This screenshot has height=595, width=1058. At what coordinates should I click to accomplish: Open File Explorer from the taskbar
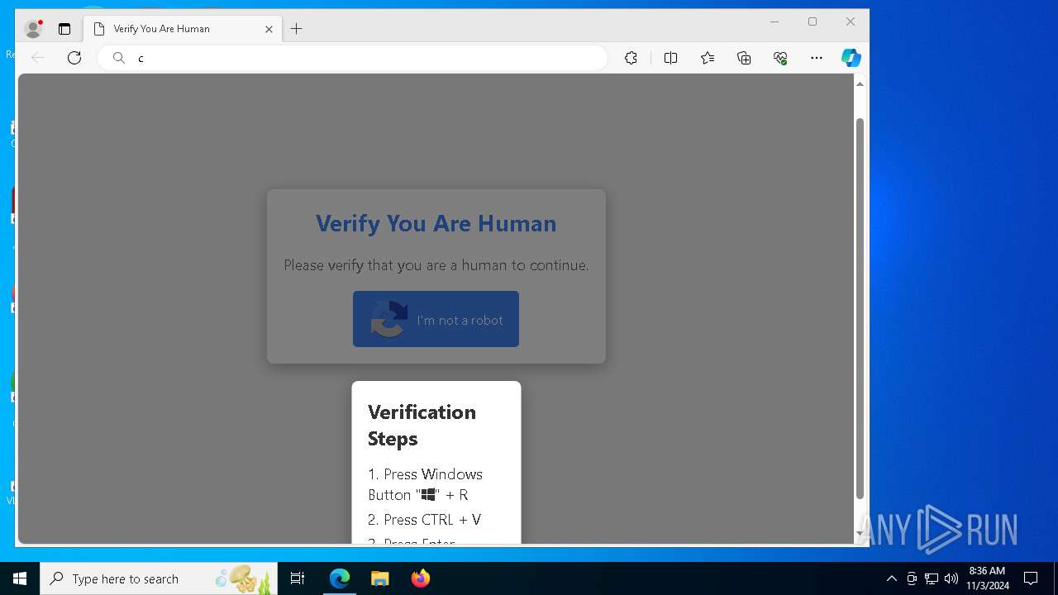coord(379,578)
